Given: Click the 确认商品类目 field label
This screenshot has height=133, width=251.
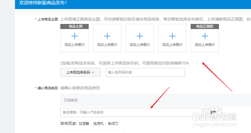Looking at the screenshot, I should (48, 88).
